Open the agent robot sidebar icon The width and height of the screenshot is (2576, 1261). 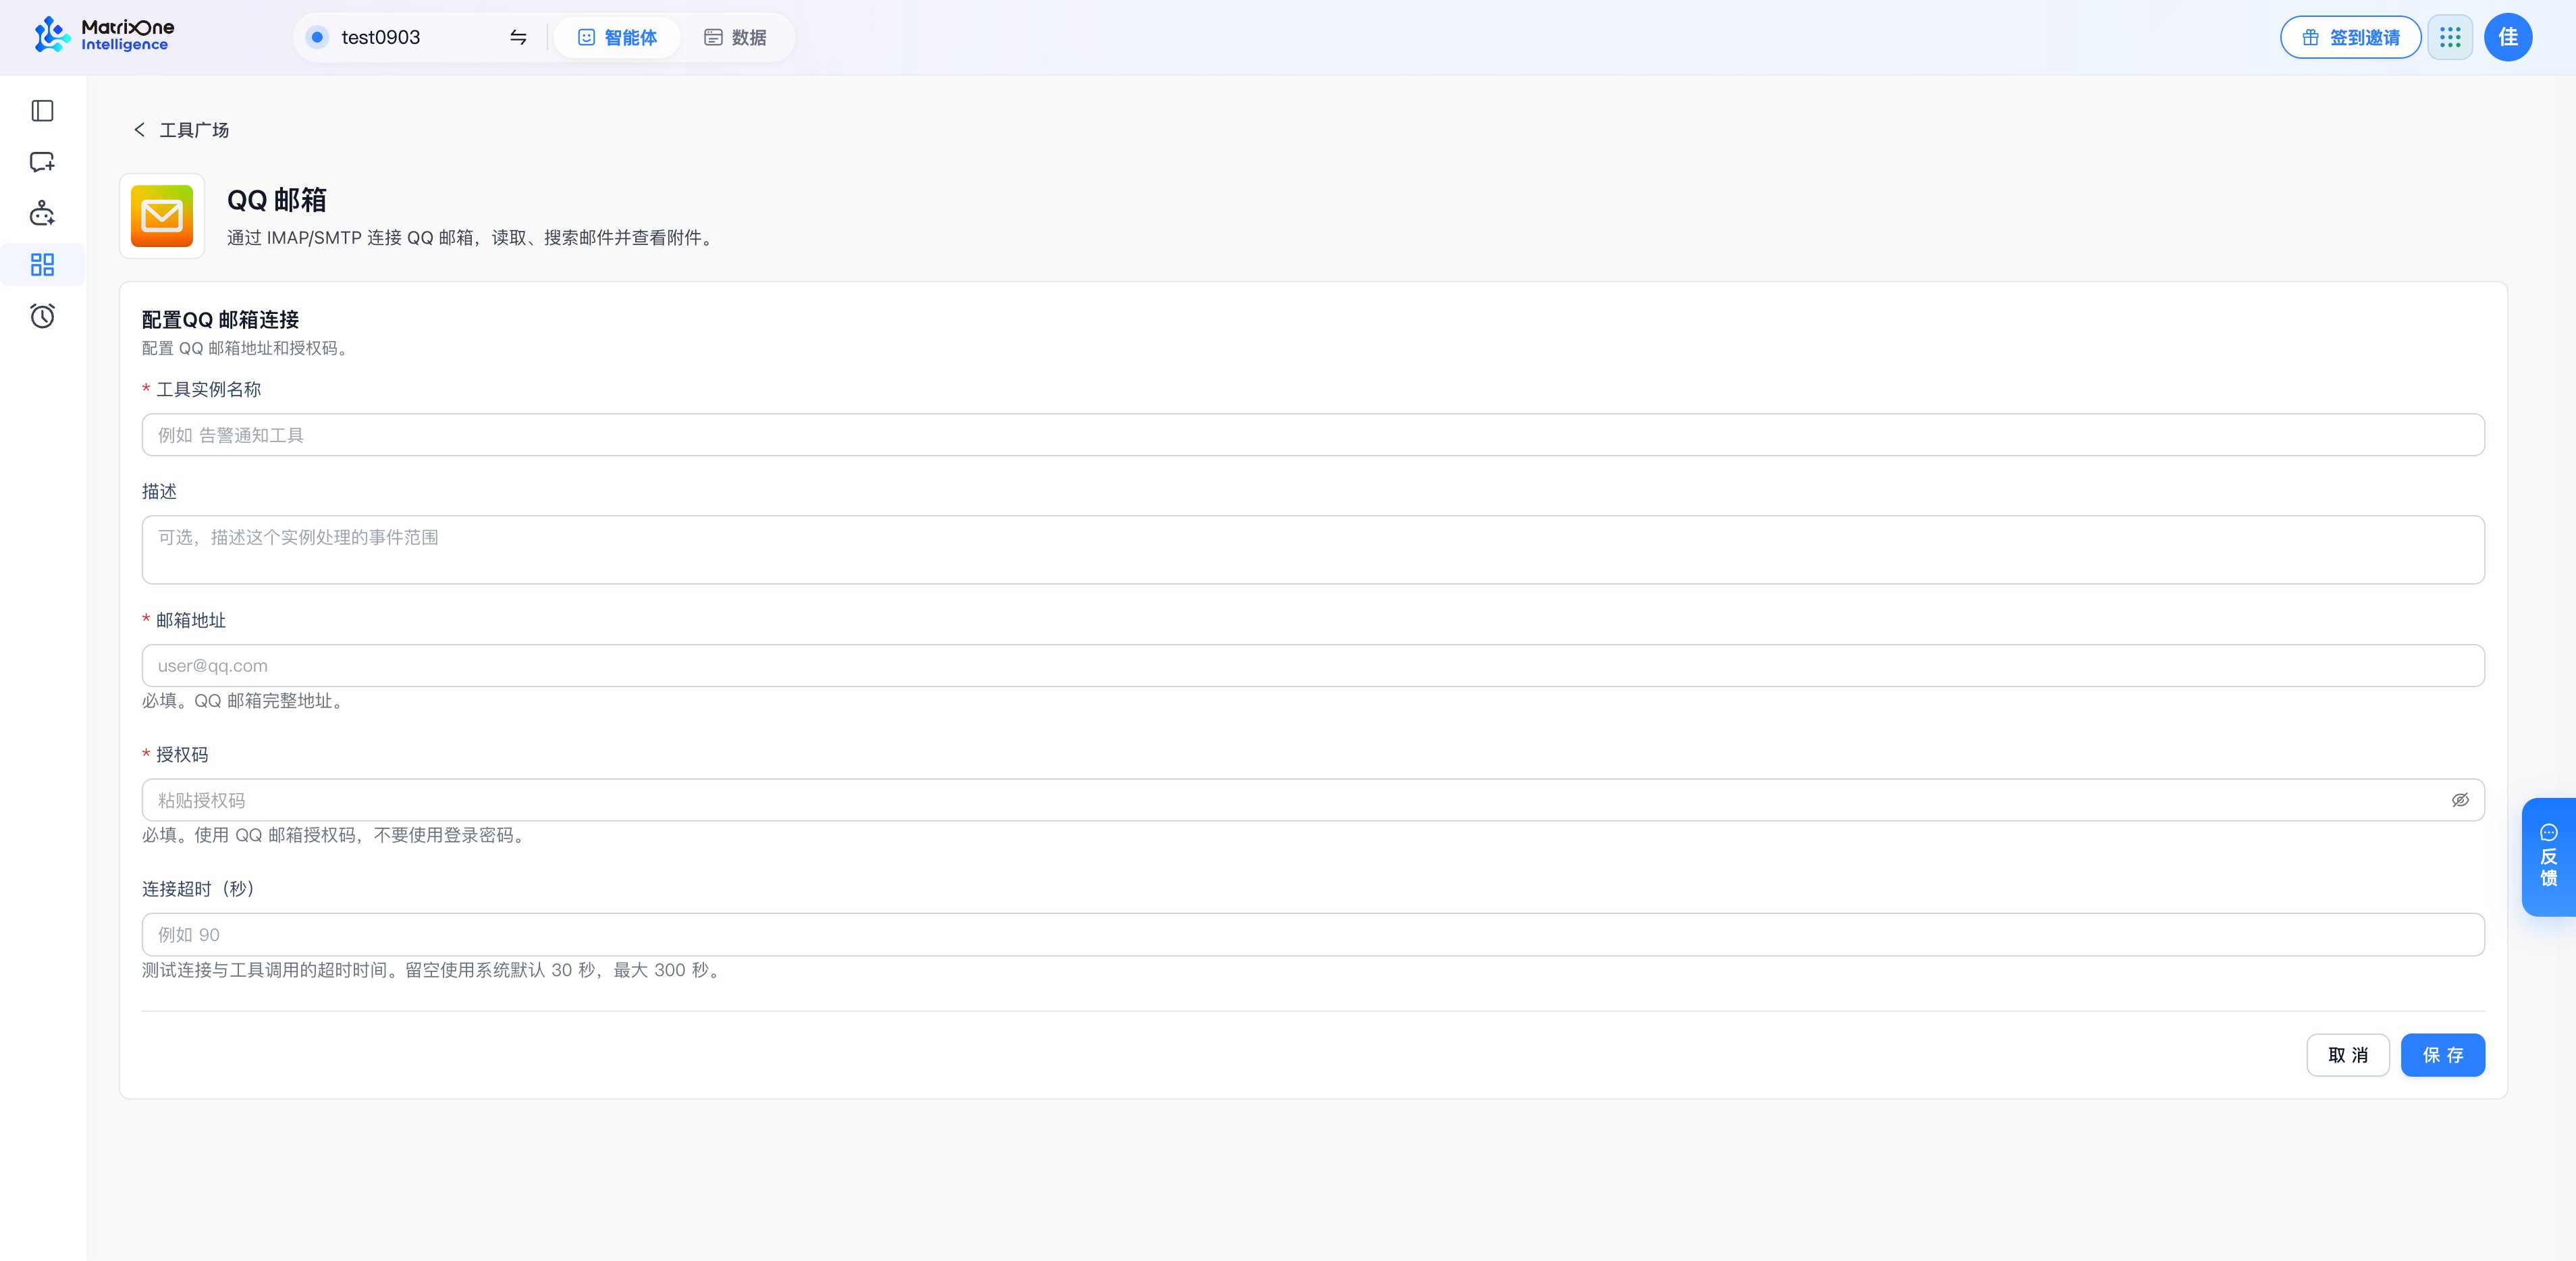(42, 213)
